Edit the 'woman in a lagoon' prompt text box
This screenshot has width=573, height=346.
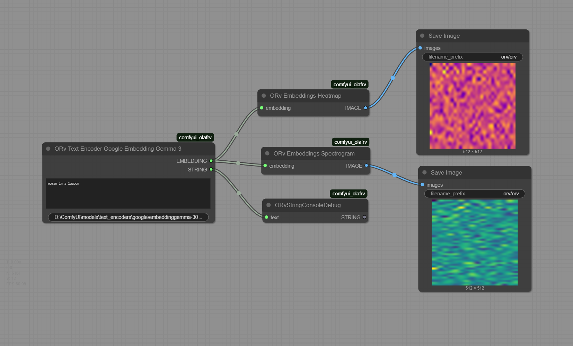(x=128, y=193)
